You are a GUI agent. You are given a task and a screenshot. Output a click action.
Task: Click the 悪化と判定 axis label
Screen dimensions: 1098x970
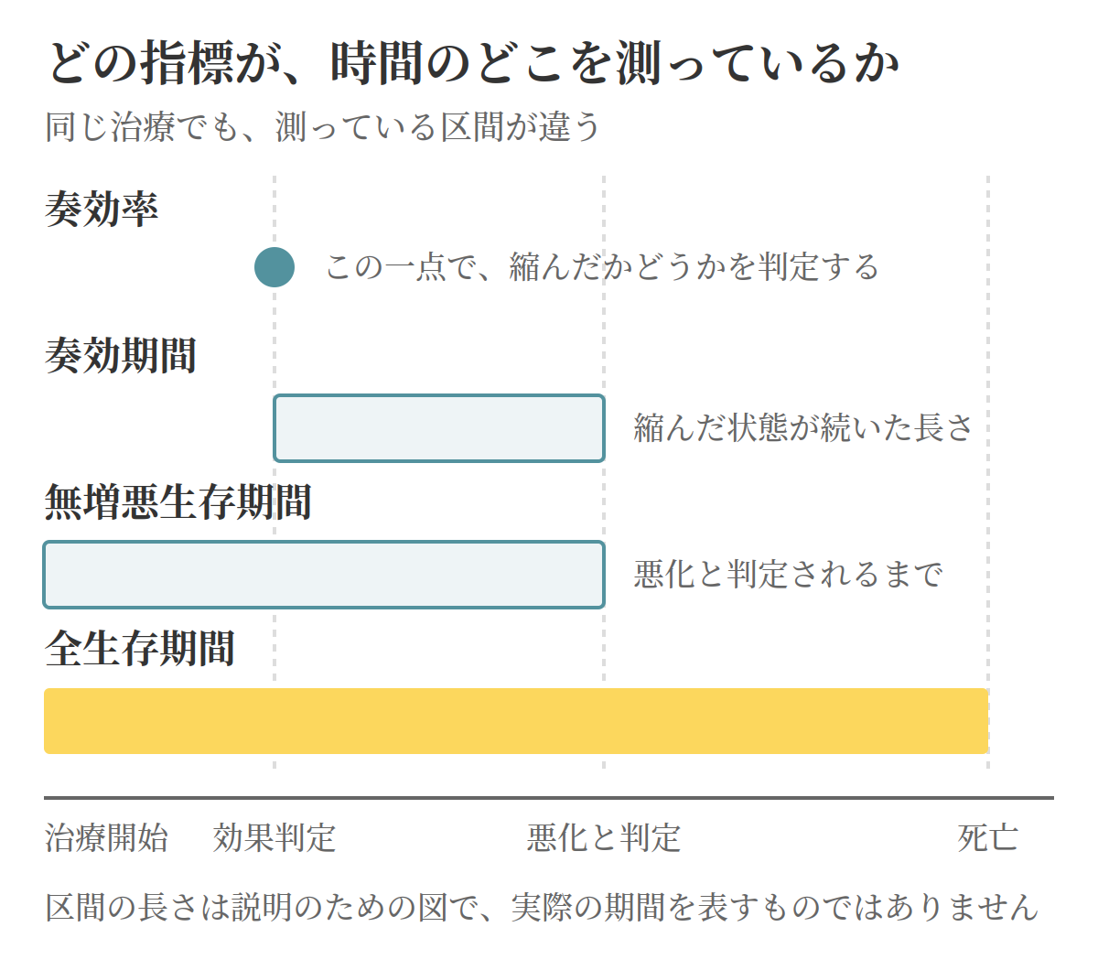(604, 837)
